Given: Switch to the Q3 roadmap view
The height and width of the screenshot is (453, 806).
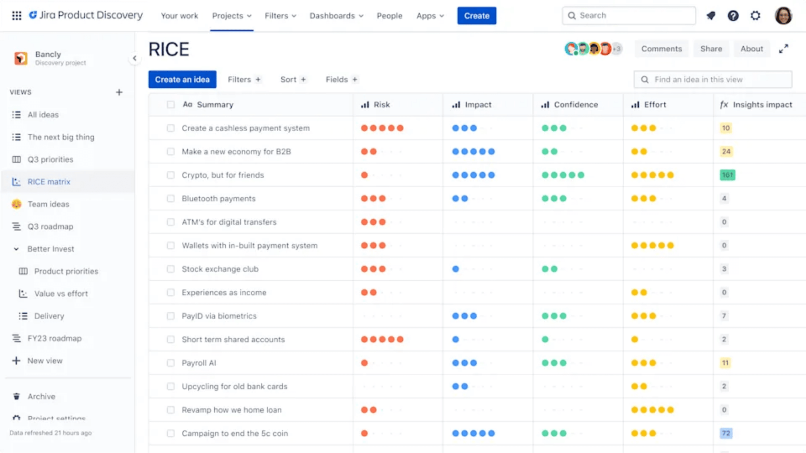Looking at the screenshot, I should [x=50, y=227].
